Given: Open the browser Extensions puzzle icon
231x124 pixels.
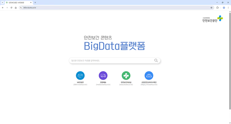Looking at the screenshot, I should tap(217, 8).
